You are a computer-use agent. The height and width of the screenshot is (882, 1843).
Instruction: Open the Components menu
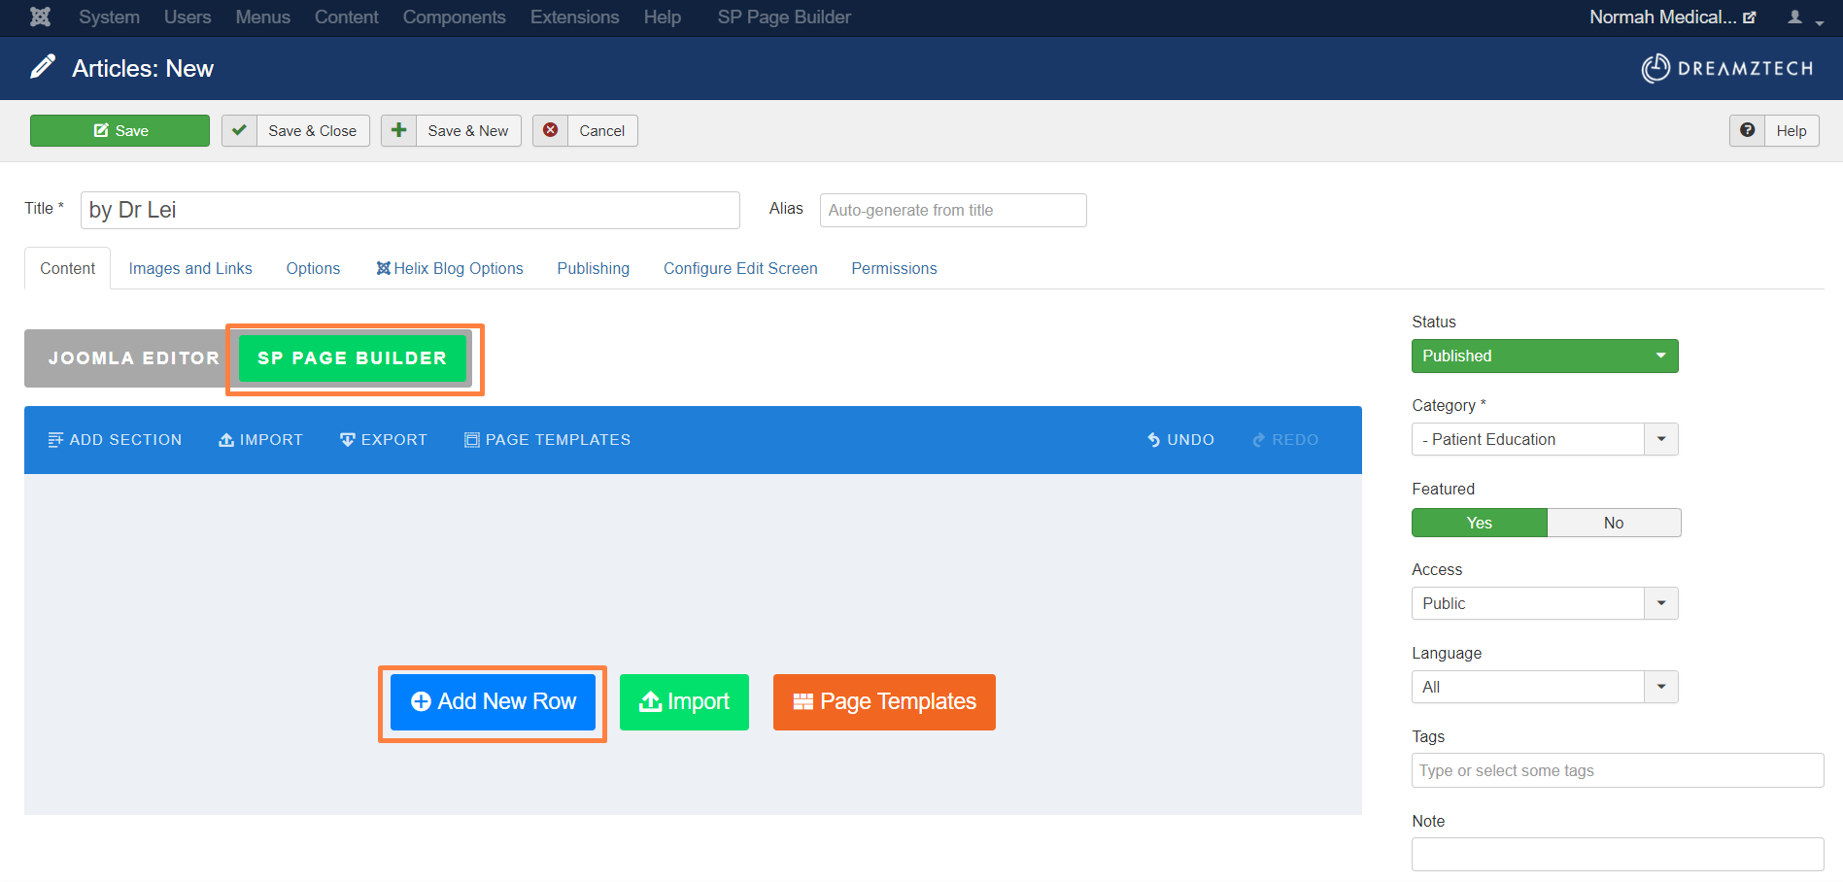coord(454,17)
